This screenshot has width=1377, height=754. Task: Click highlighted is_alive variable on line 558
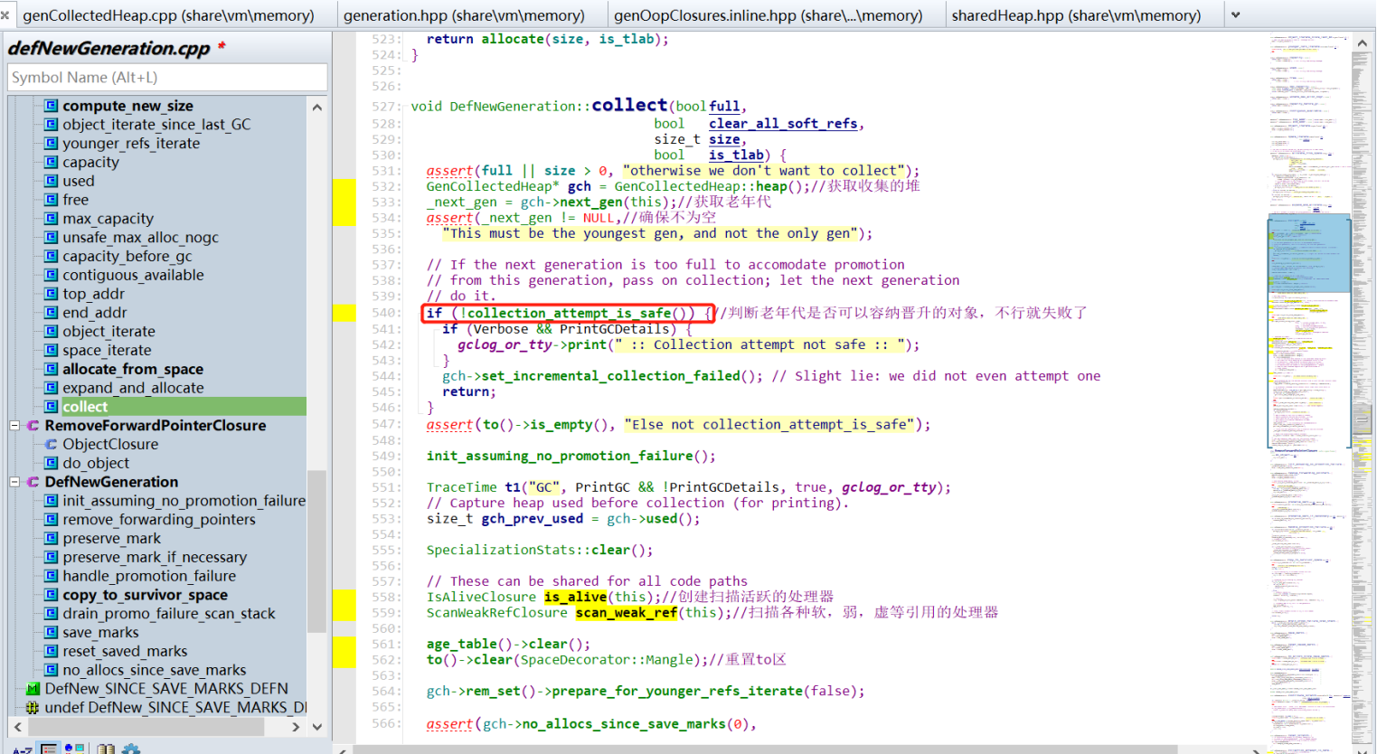click(x=575, y=597)
